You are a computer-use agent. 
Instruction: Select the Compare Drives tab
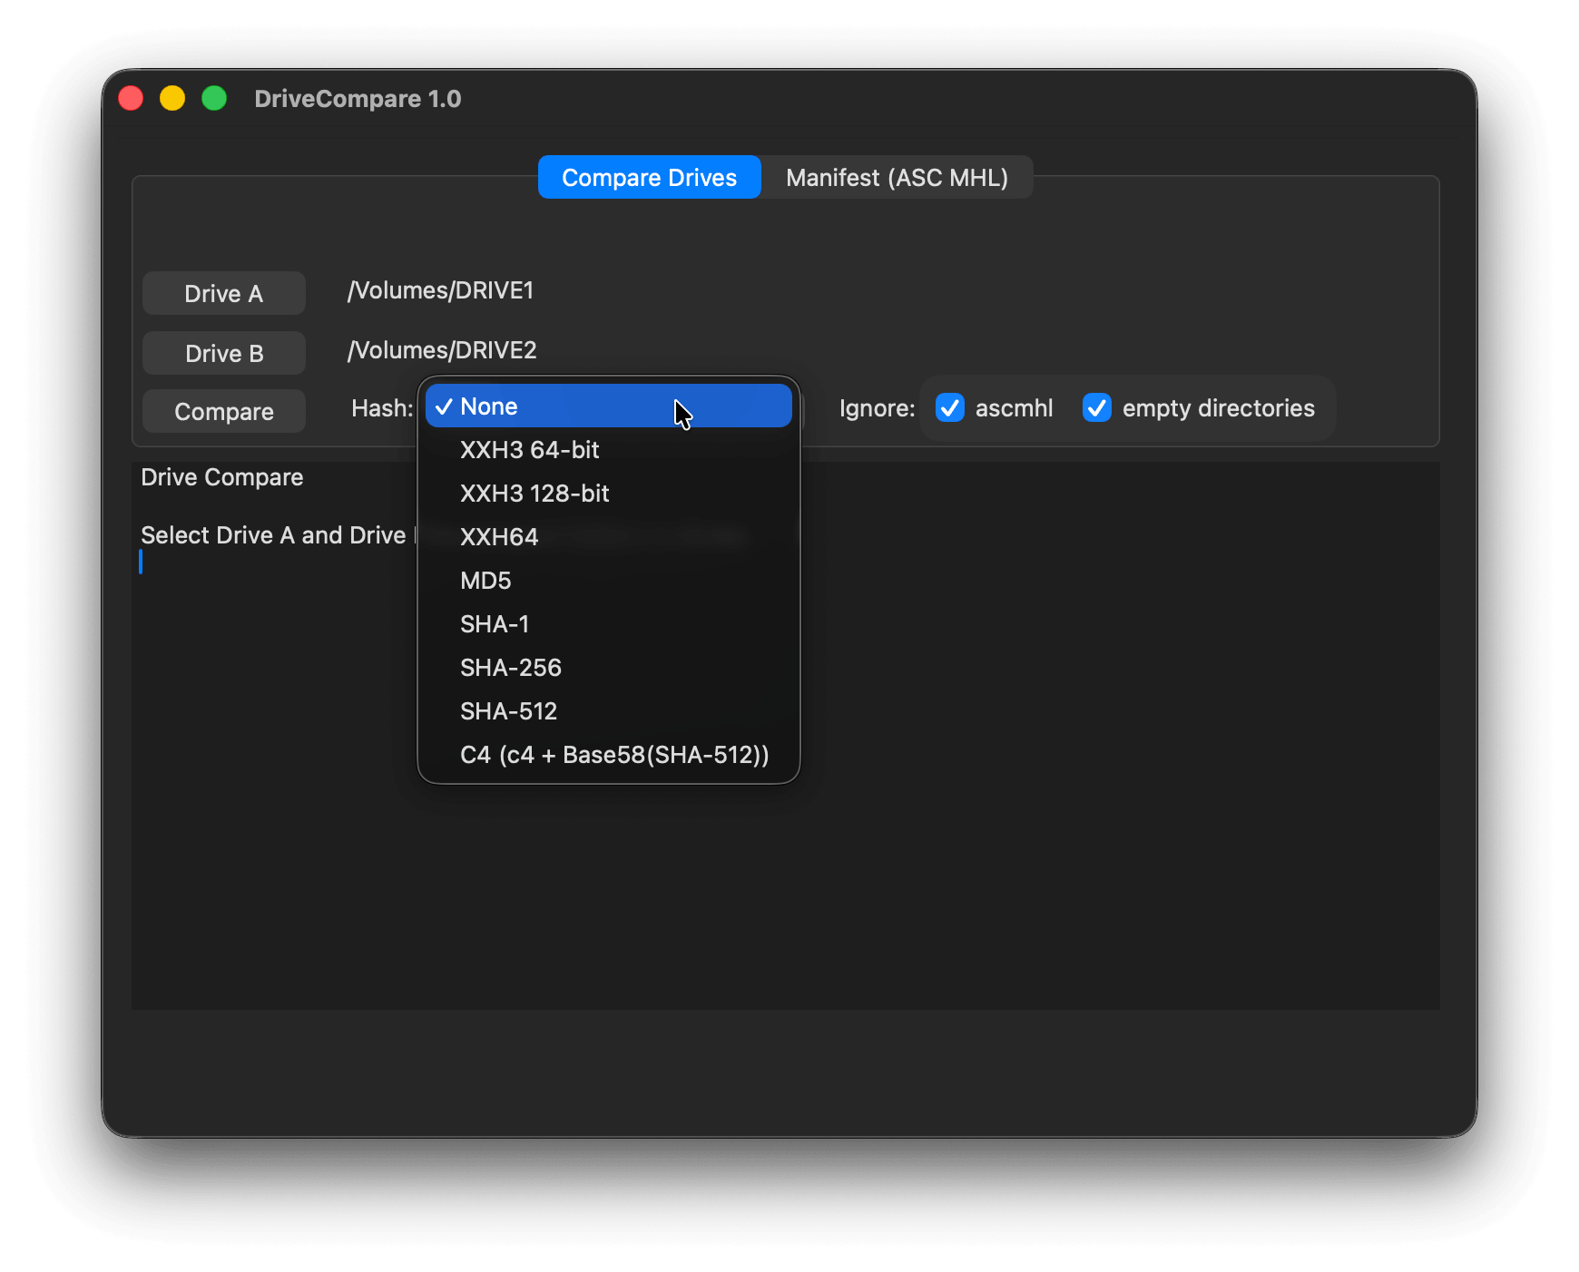coord(649,178)
